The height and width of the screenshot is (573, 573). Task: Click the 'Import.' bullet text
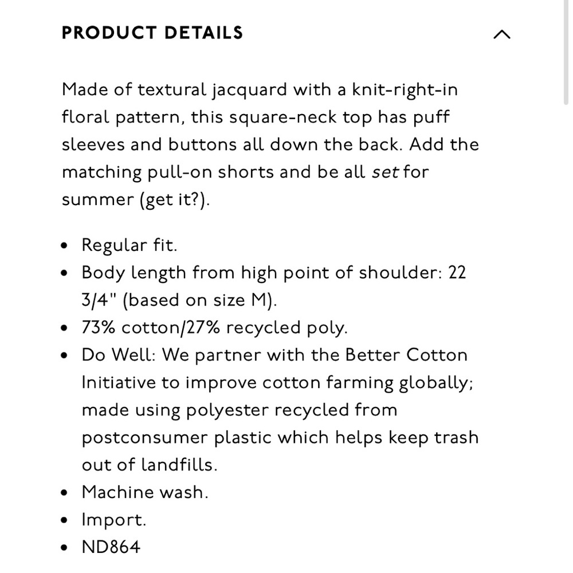(x=114, y=520)
